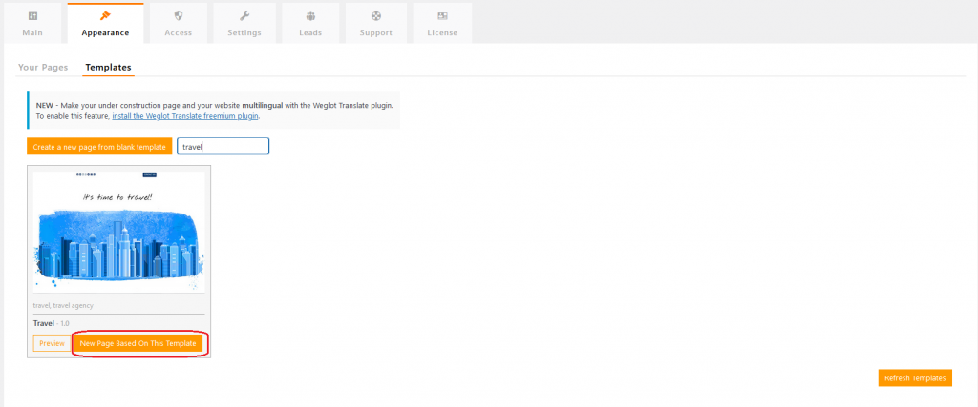The height and width of the screenshot is (407, 978).
Task: Open the Main tab
Action: point(32,24)
